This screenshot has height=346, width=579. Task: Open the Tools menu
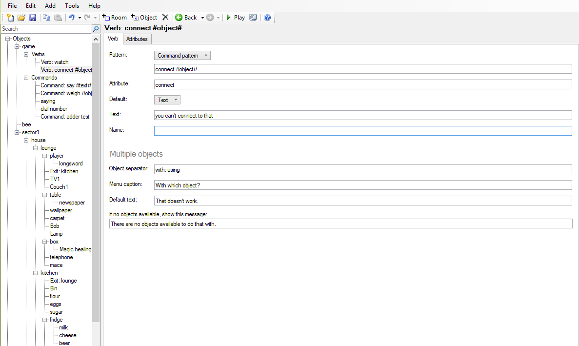click(x=72, y=6)
